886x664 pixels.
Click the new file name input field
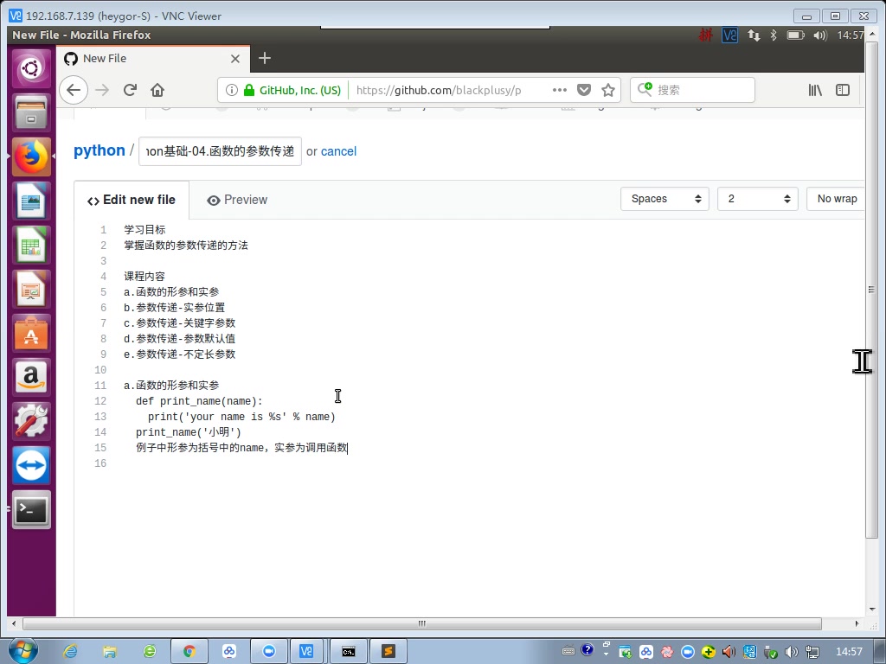pos(219,150)
